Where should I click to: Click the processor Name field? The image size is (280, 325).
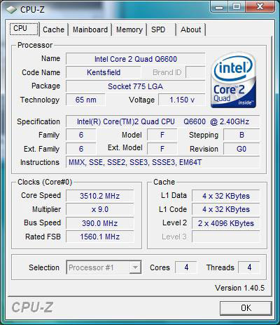click(136, 59)
